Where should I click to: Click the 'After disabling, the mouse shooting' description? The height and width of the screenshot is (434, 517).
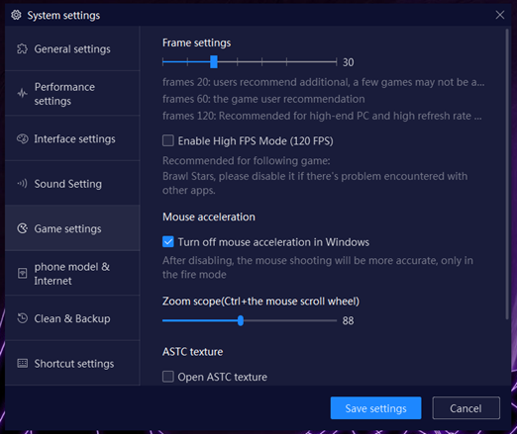[318, 267]
